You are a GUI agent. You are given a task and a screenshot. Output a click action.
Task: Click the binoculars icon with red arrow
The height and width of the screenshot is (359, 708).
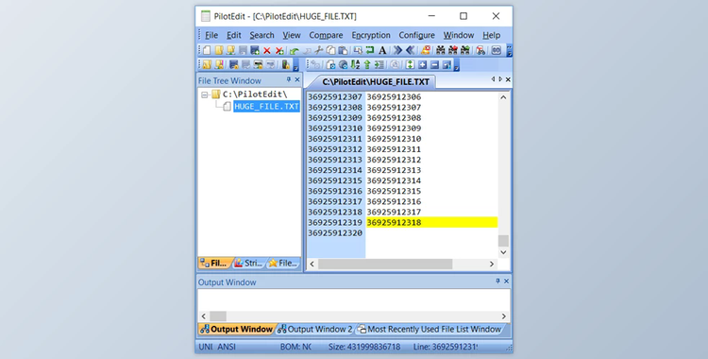[x=453, y=50]
